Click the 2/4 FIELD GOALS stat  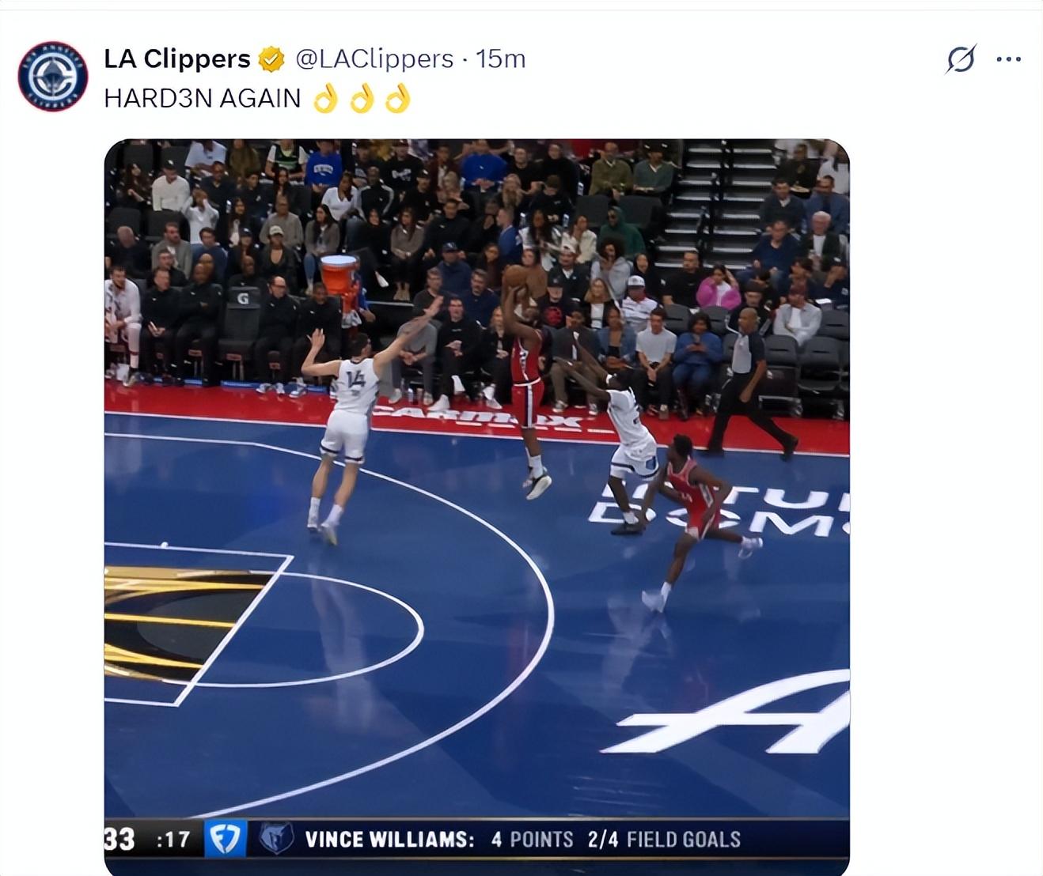(x=664, y=840)
